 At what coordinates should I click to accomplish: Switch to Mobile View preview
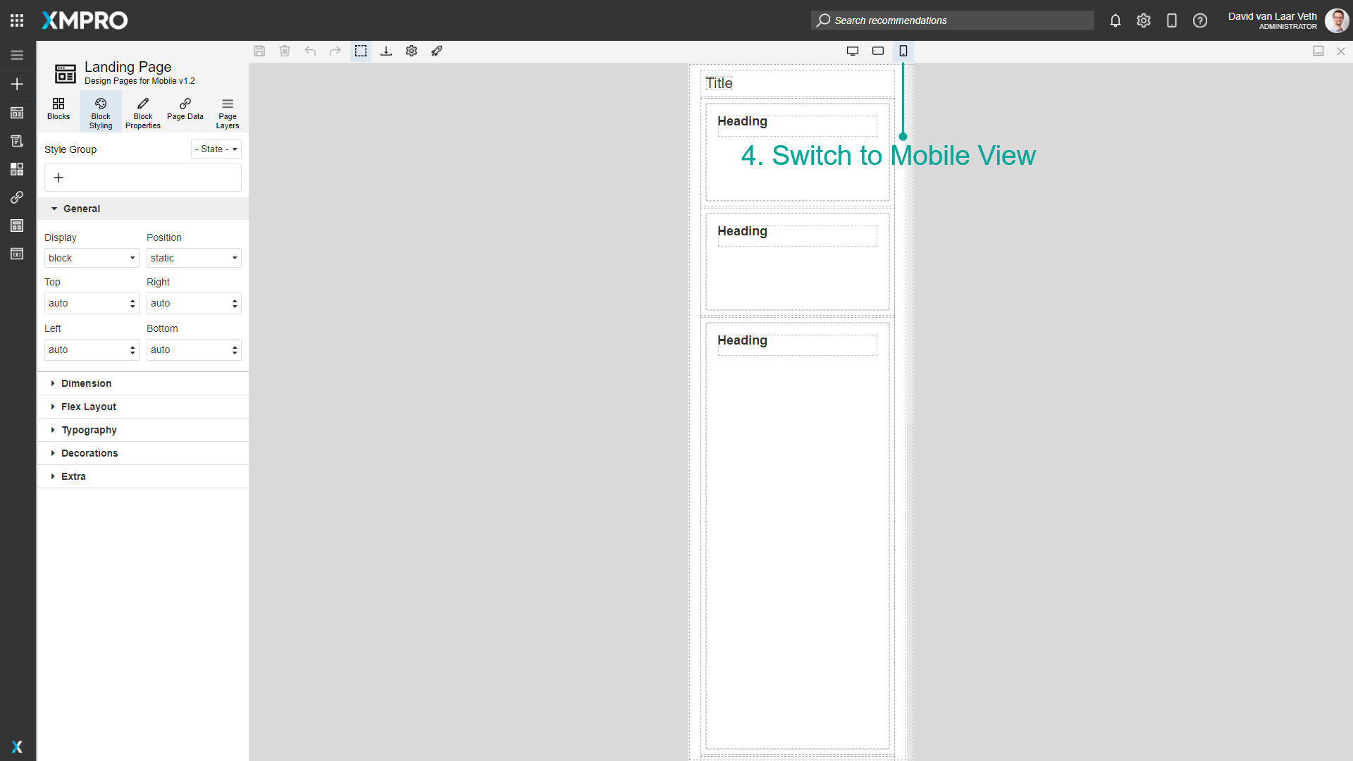pos(903,51)
